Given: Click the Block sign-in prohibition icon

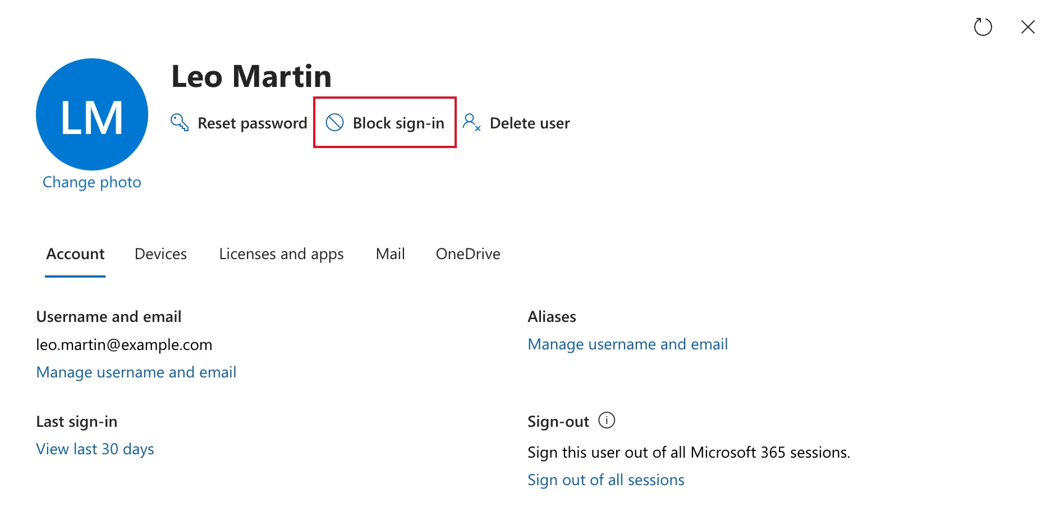Looking at the screenshot, I should (335, 122).
